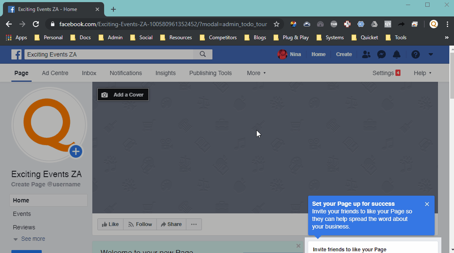Open Friend Requests icon
Image resolution: width=454 pixels, height=253 pixels.
(x=366, y=54)
